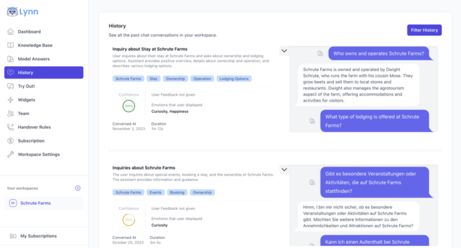Click the Lynn owl logo icon
Image resolution: width=461 pixels, height=248 pixels.
click(x=12, y=12)
